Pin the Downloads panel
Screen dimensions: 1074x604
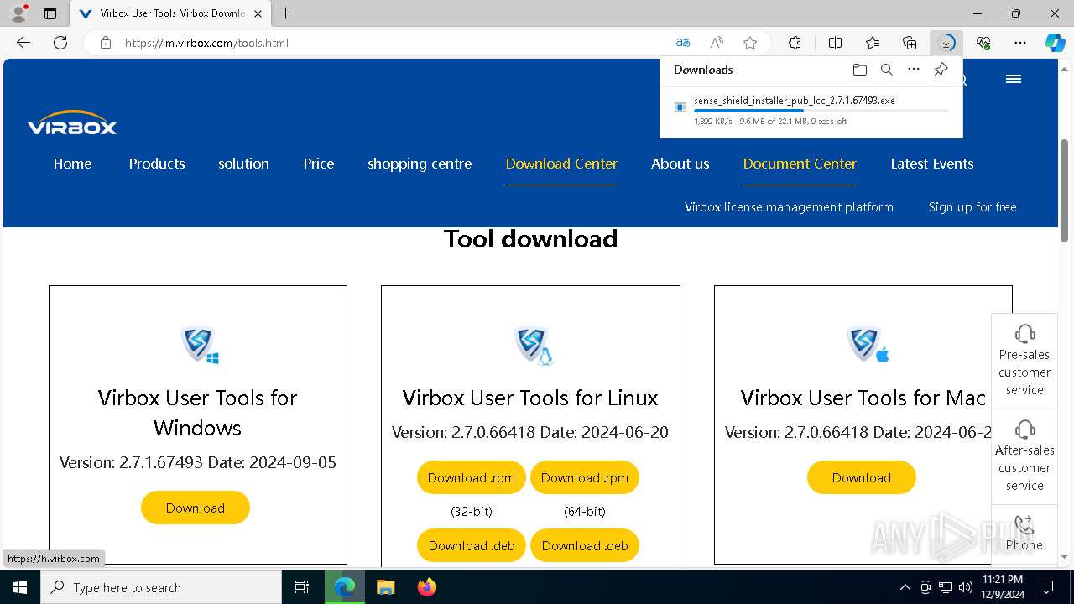click(941, 70)
